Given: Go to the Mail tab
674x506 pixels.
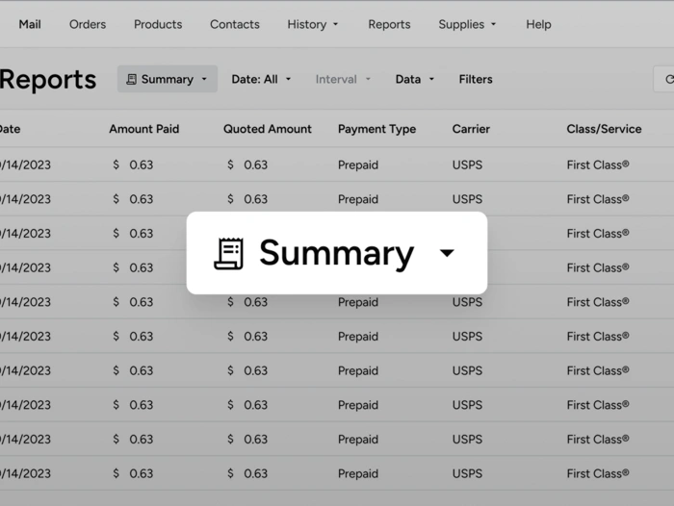Looking at the screenshot, I should pyautogui.click(x=30, y=24).
